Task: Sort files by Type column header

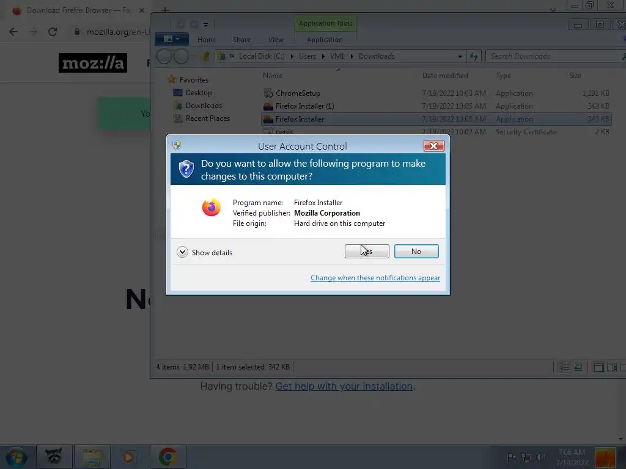Action: click(x=504, y=75)
